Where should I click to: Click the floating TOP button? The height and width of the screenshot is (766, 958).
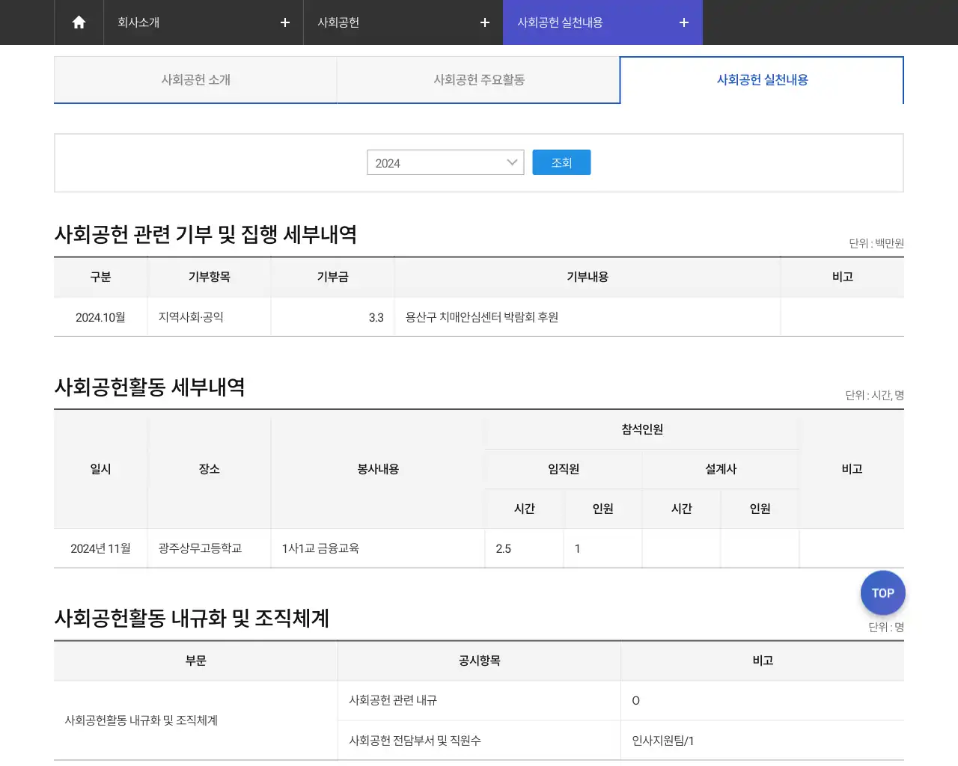(x=882, y=592)
